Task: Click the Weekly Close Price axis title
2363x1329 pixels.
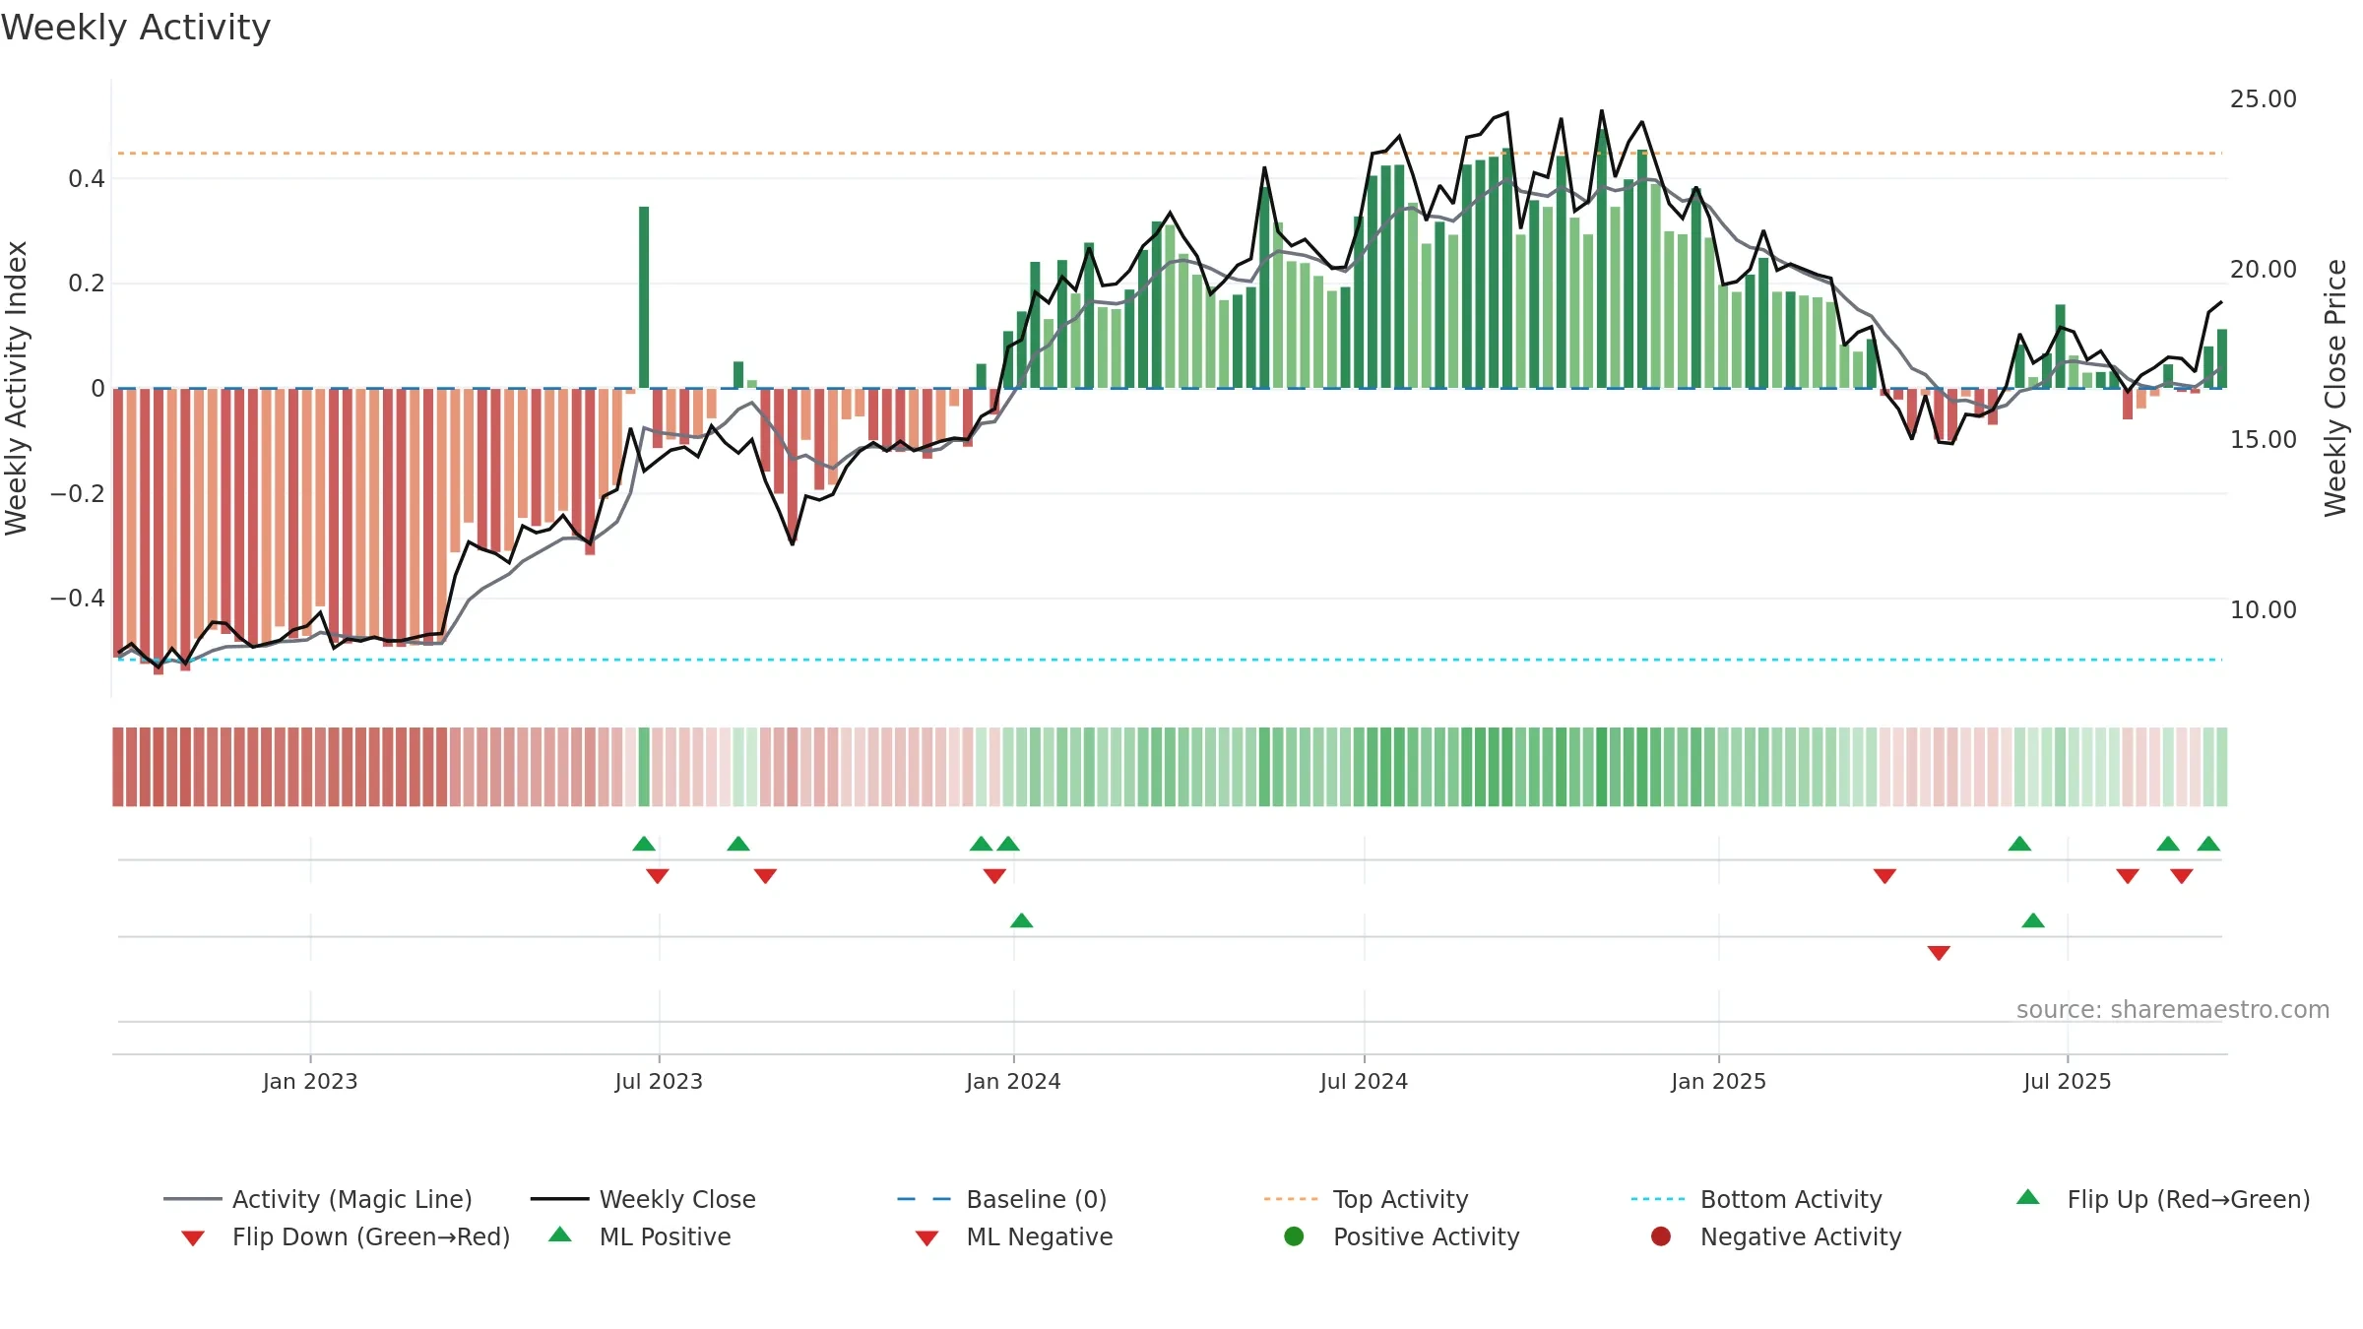Action: pos(2335,388)
